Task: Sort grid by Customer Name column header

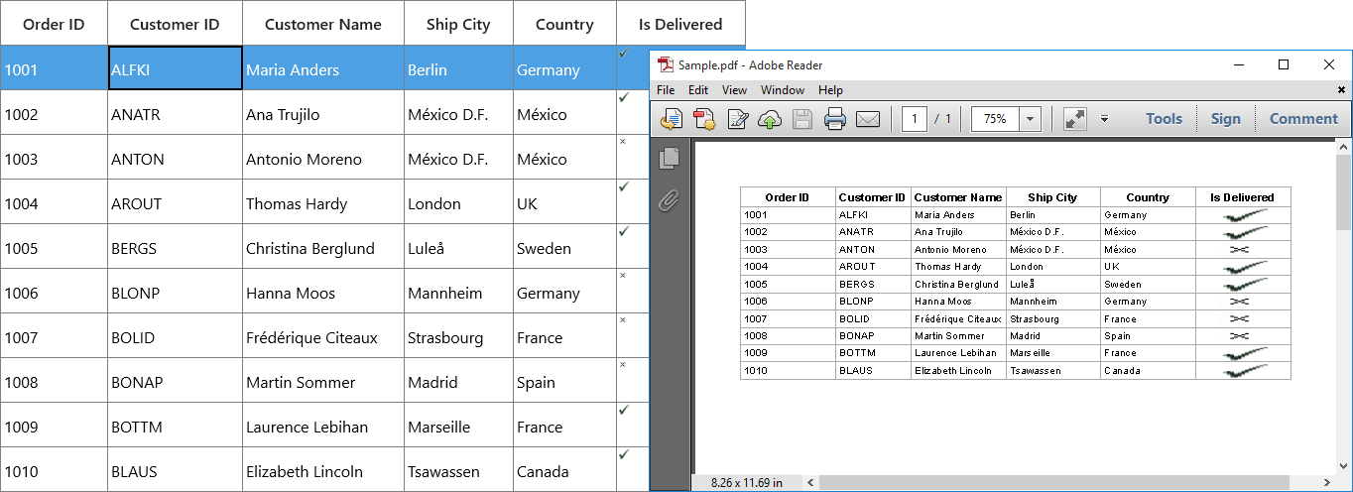Action: [323, 24]
